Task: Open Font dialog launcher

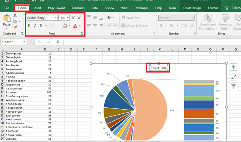Action: tap(82, 34)
